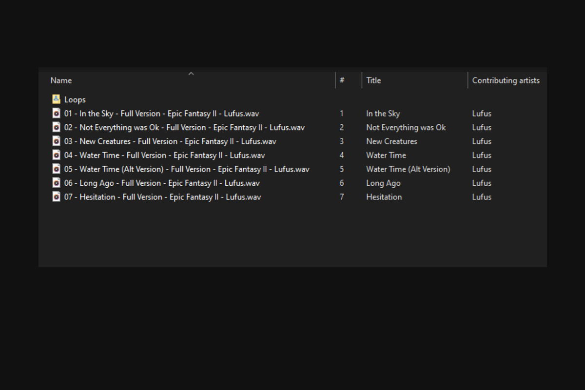
Task: Sort by the track number # column header
Action: pos(342,80)
